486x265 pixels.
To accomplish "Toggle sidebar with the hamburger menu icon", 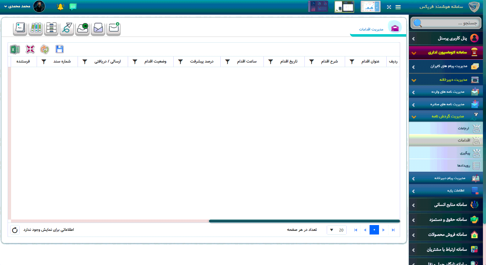I will (398, 7).
